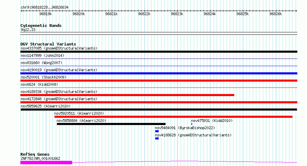
Task: Open the nsv4337085 (gnomADStructuralVariants) label
Action: [x=59, y=48]
